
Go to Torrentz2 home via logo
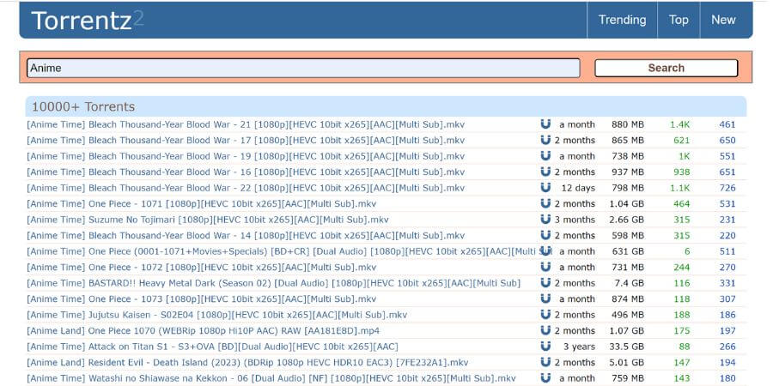point(87,21)
